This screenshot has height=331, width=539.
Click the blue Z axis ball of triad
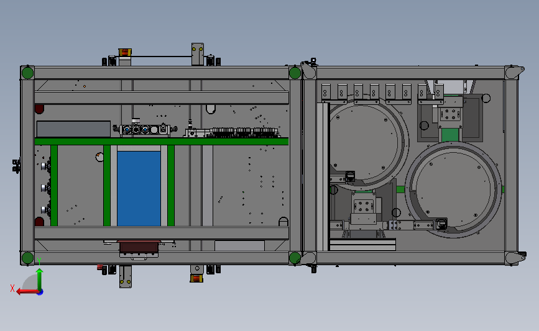click(x=40, y=292)
